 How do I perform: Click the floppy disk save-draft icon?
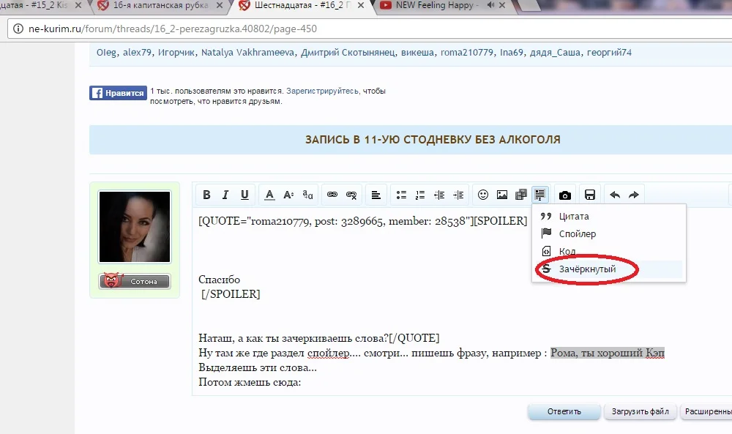(x=589, y=194)
